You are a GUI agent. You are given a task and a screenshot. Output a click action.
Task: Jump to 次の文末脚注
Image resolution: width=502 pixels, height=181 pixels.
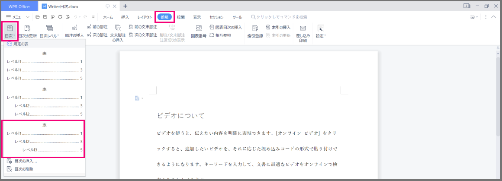(x=143, y=35)
